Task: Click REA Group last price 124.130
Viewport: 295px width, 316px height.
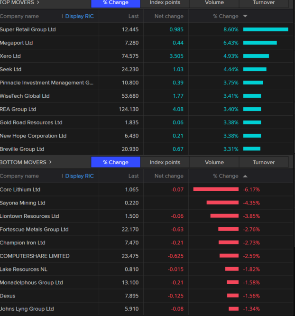Action: [x=129, y=109]
